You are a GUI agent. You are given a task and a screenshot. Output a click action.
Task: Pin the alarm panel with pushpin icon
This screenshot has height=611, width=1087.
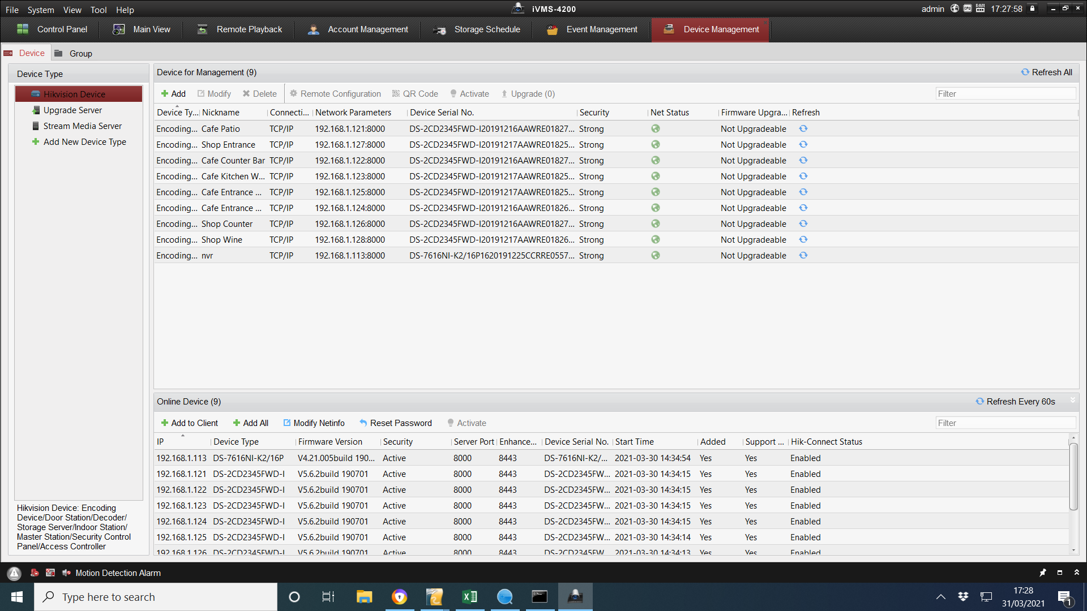(x=1043, y=573)
